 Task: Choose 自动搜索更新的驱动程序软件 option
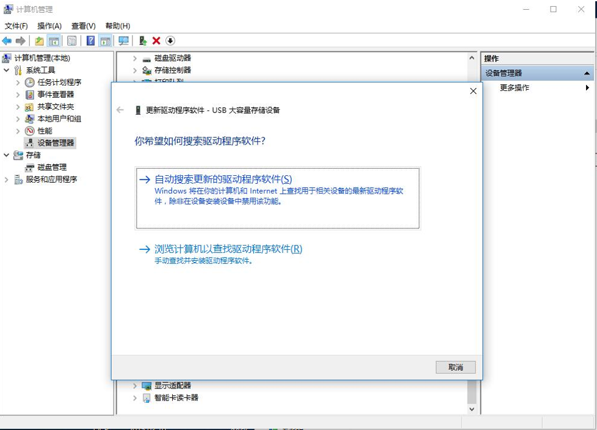coord(223,180)
